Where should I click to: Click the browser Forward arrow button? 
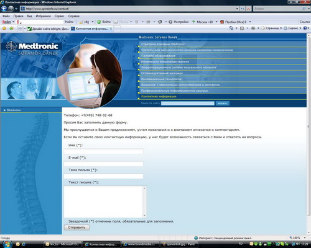pos(11,9)
